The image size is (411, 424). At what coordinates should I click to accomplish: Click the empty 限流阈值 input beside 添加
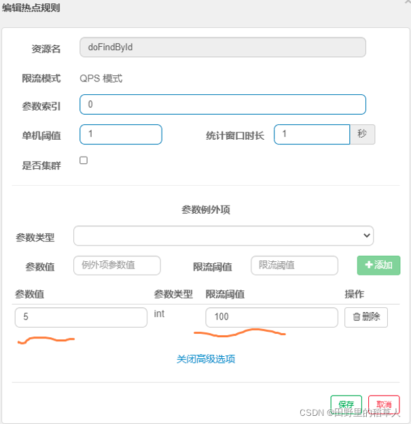294,265
